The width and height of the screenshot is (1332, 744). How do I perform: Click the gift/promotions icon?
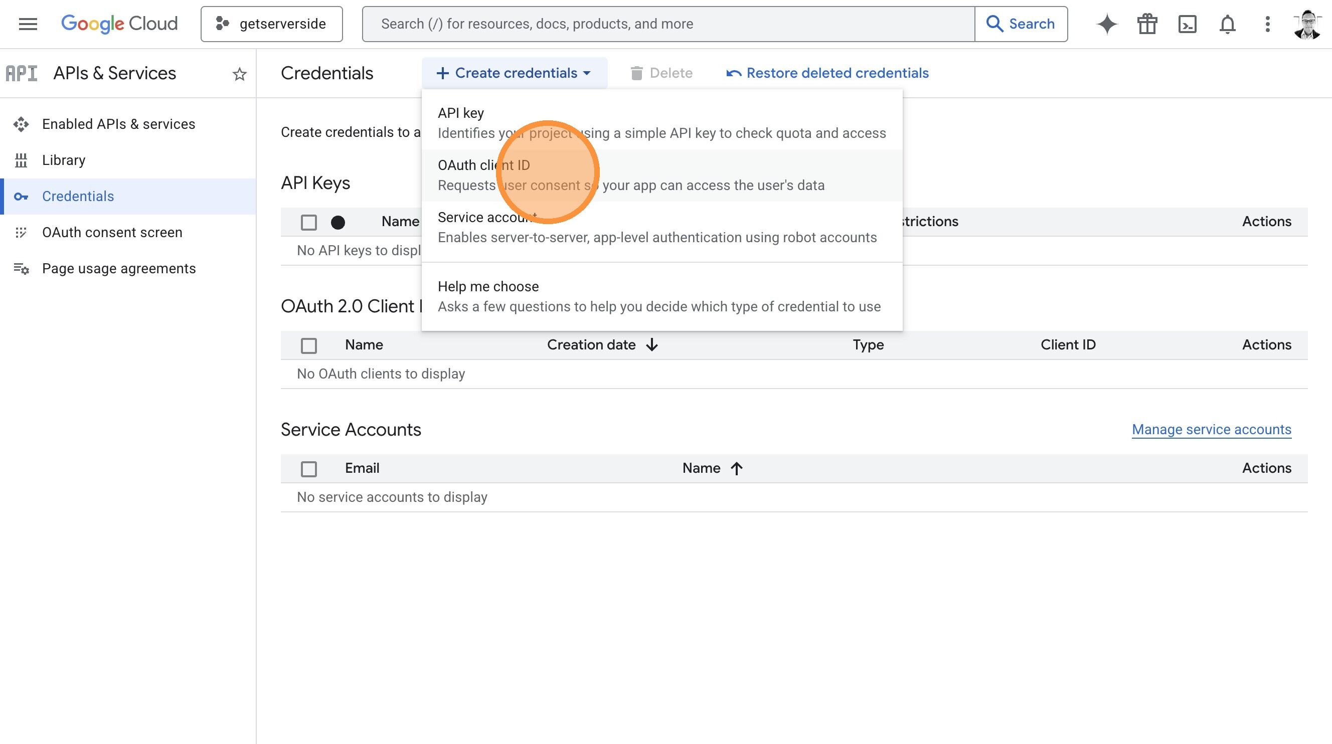(1147, 24)
